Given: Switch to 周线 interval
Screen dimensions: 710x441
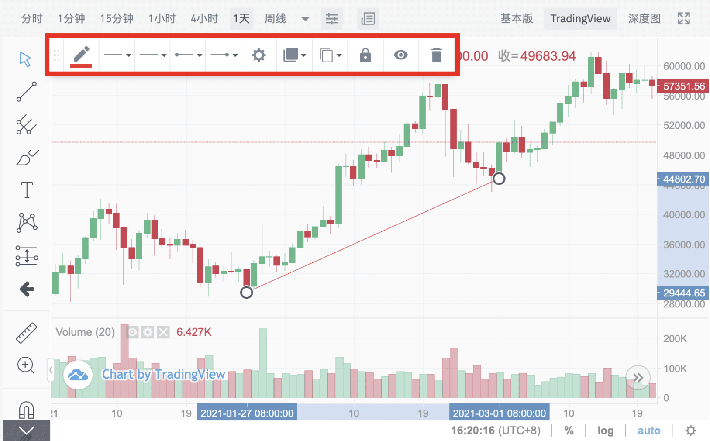Looking at the screenshot, I should coord(275,19).
